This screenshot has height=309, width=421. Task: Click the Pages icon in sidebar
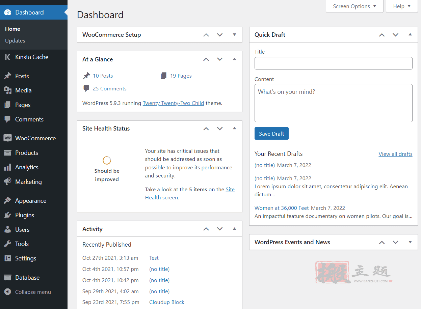click(x=7, y=105)
